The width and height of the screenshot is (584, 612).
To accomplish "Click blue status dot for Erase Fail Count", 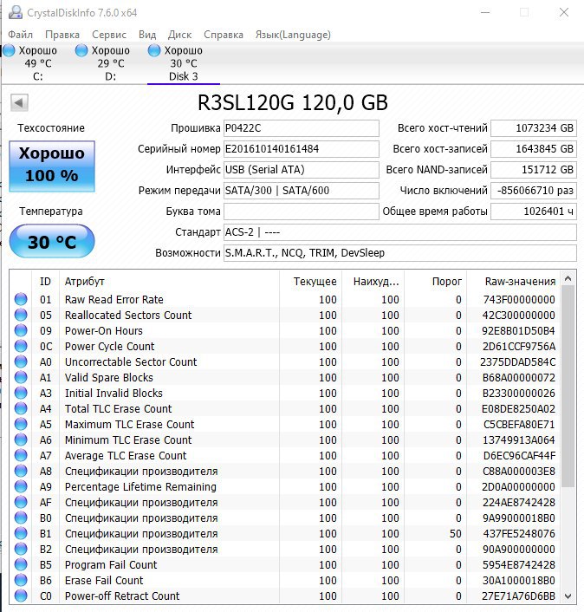I will (x=21, y=581).
